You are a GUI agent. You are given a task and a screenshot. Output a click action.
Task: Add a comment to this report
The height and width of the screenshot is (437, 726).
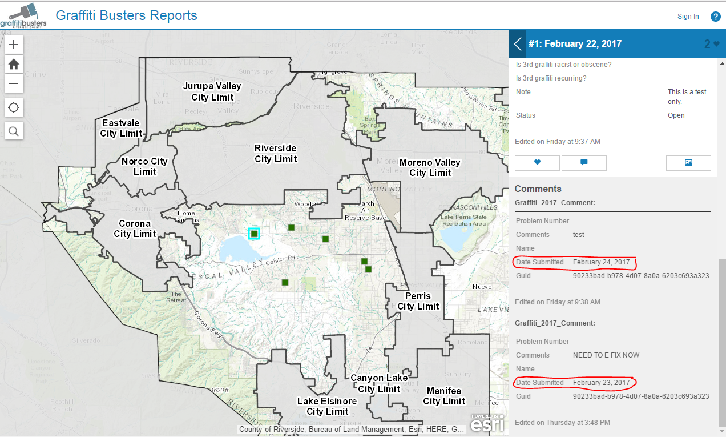click(x=584, y=163)
